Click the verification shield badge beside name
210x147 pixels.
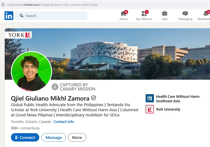(x=93, y=98)
